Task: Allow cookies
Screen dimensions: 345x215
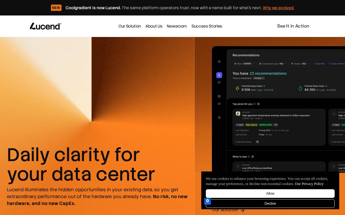Action: (x=270, y=193)
